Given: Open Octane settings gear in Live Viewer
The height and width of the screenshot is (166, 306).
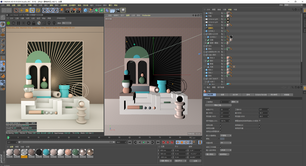Looking at the screenshot, I should [29, 23].
